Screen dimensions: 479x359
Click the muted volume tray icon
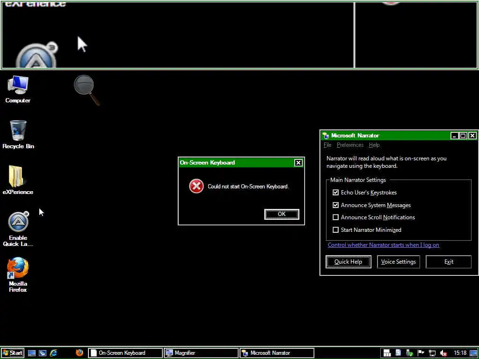[x=443, y=353]
